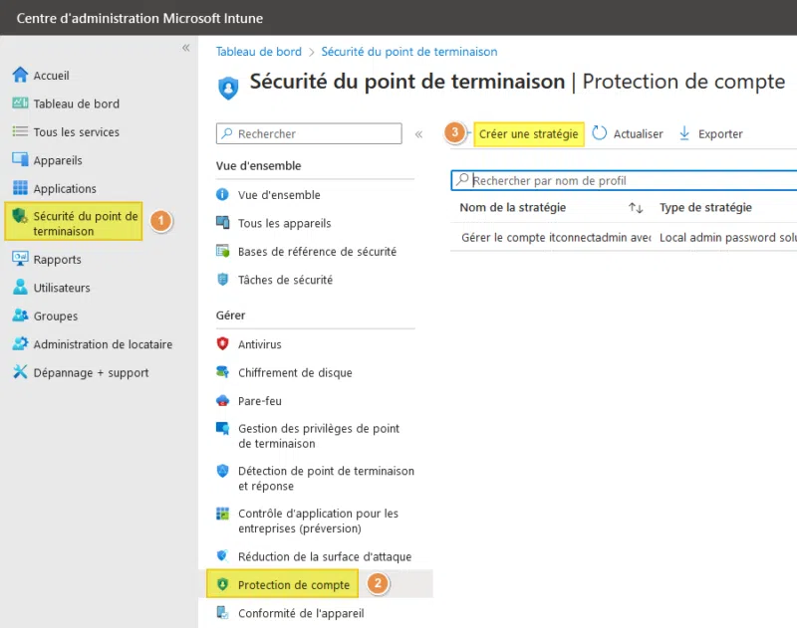Click the Actualiser refresh icon
This screenshot has height=628, width=797.
pyautogui.click(x=600, y=133)
